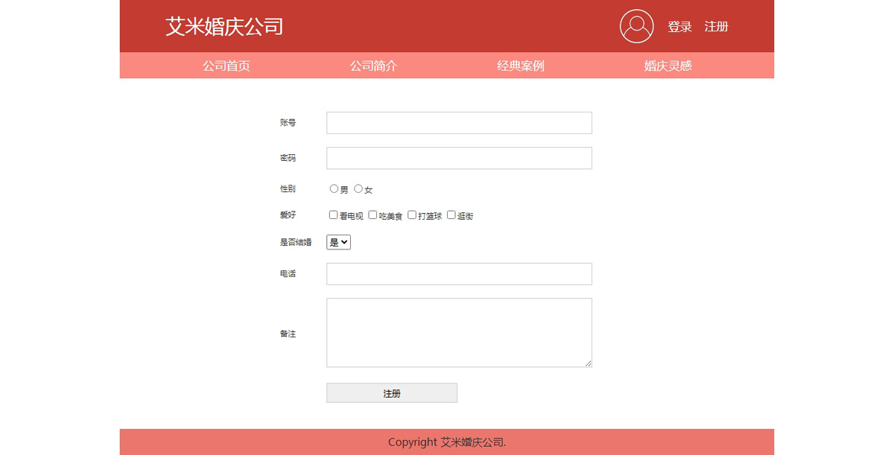Click the 电话 label
The image size is (894, 455).
pos(288,274)
